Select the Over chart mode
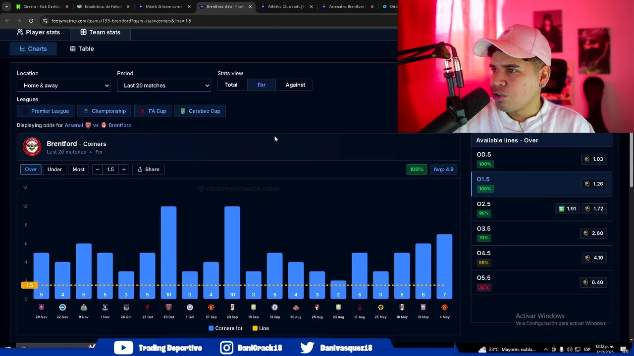The width and height of the screenshot is (634, 356). [31, 169]
